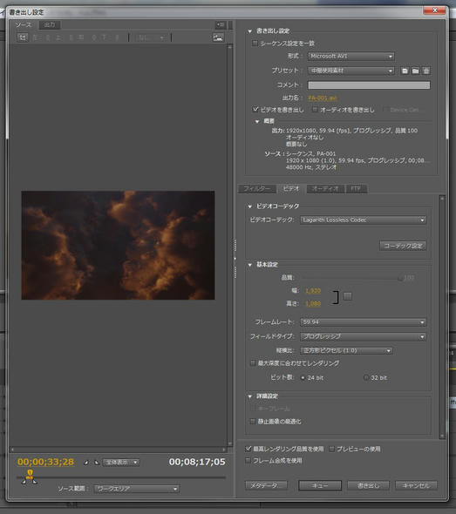Viewport: 456px width, 514px height.
Task: Toggle the width/height link constraint box
Action: point(348,296)
